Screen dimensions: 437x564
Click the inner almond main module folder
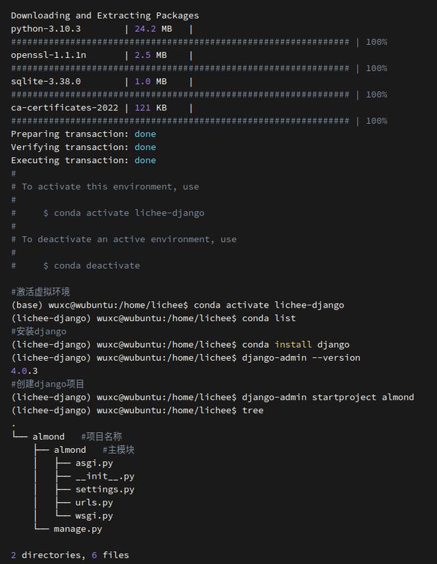pos(70,449)
